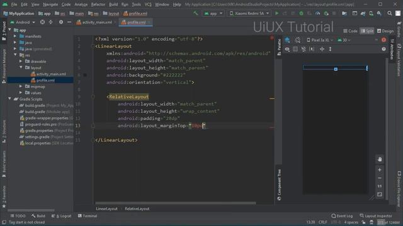Viewport: 403px width, 226px height.
Task: Click orientation rotate icon in design toolbar
Action: coord(298,40)
